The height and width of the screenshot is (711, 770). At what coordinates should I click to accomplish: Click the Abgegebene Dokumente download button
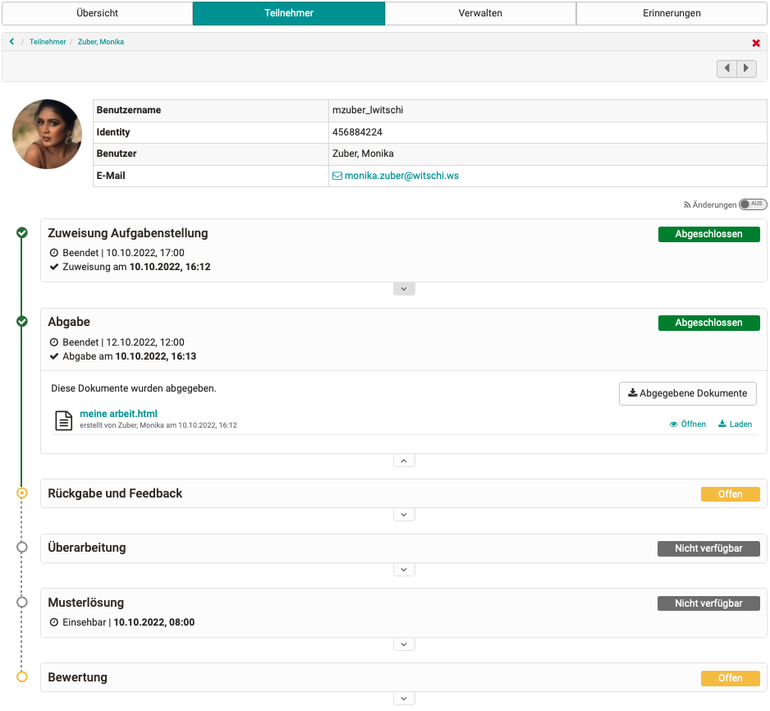tap(688, 393)
